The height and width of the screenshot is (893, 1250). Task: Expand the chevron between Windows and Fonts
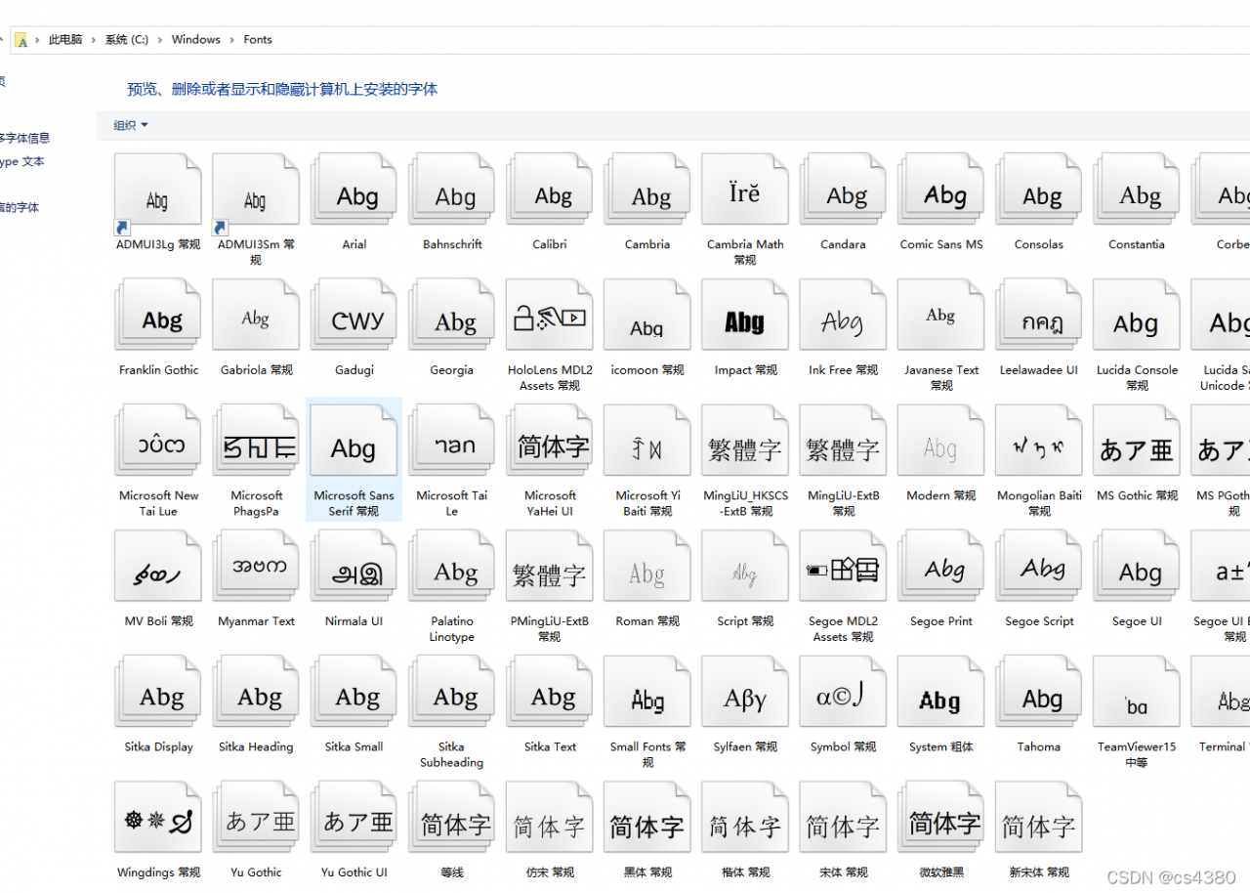coord(232,40)
